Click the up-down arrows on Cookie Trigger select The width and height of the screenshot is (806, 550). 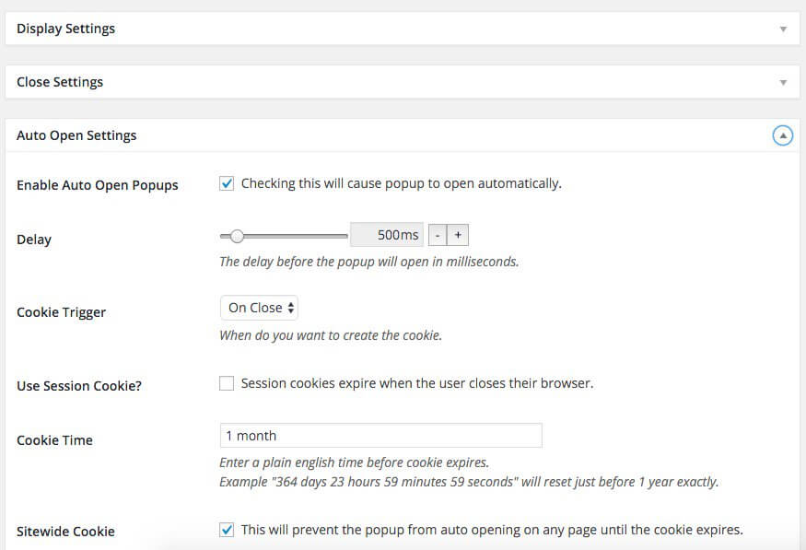click(x=291, y=308)
